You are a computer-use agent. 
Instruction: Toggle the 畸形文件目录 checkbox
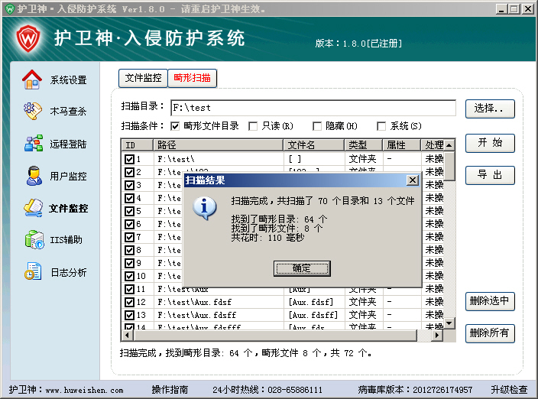pos(175,126)
